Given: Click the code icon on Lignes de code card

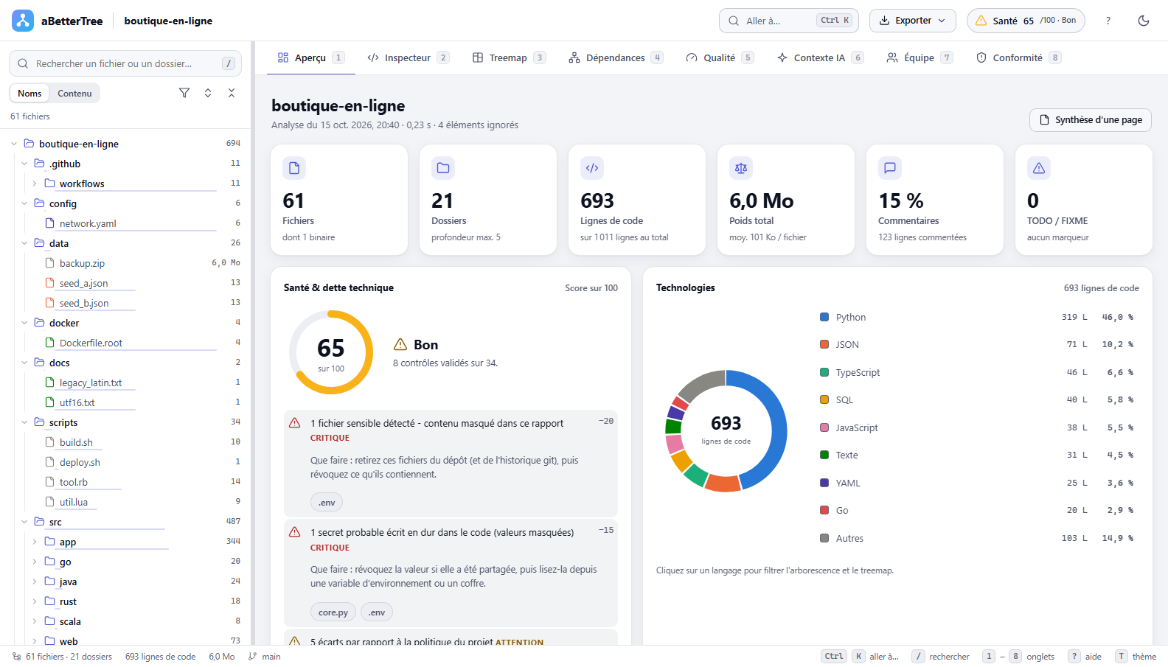Looking at the screenshot, I should pos(592,168).
